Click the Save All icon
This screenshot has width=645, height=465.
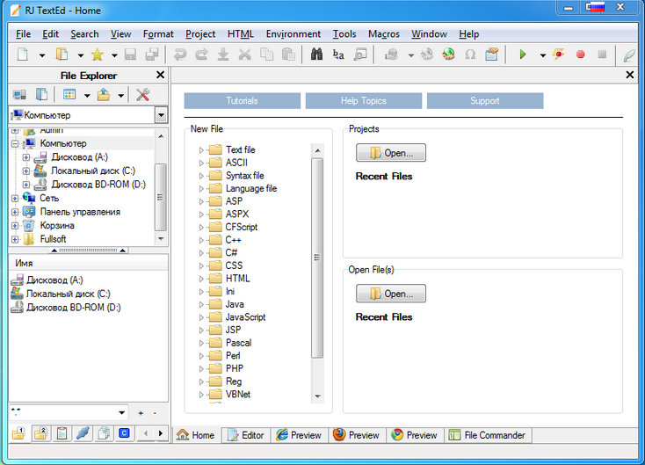pos(152,54)
